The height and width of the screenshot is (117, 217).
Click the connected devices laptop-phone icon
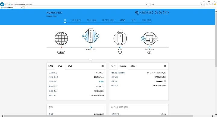[x=149, y=38]
